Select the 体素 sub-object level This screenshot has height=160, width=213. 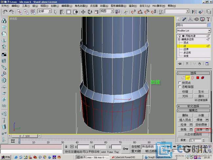coord(186,56)
